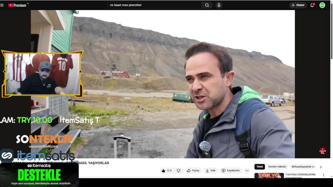Screen dimensions: 333x187
Task: Click the Paylaş share button
Action: point(193,171)
